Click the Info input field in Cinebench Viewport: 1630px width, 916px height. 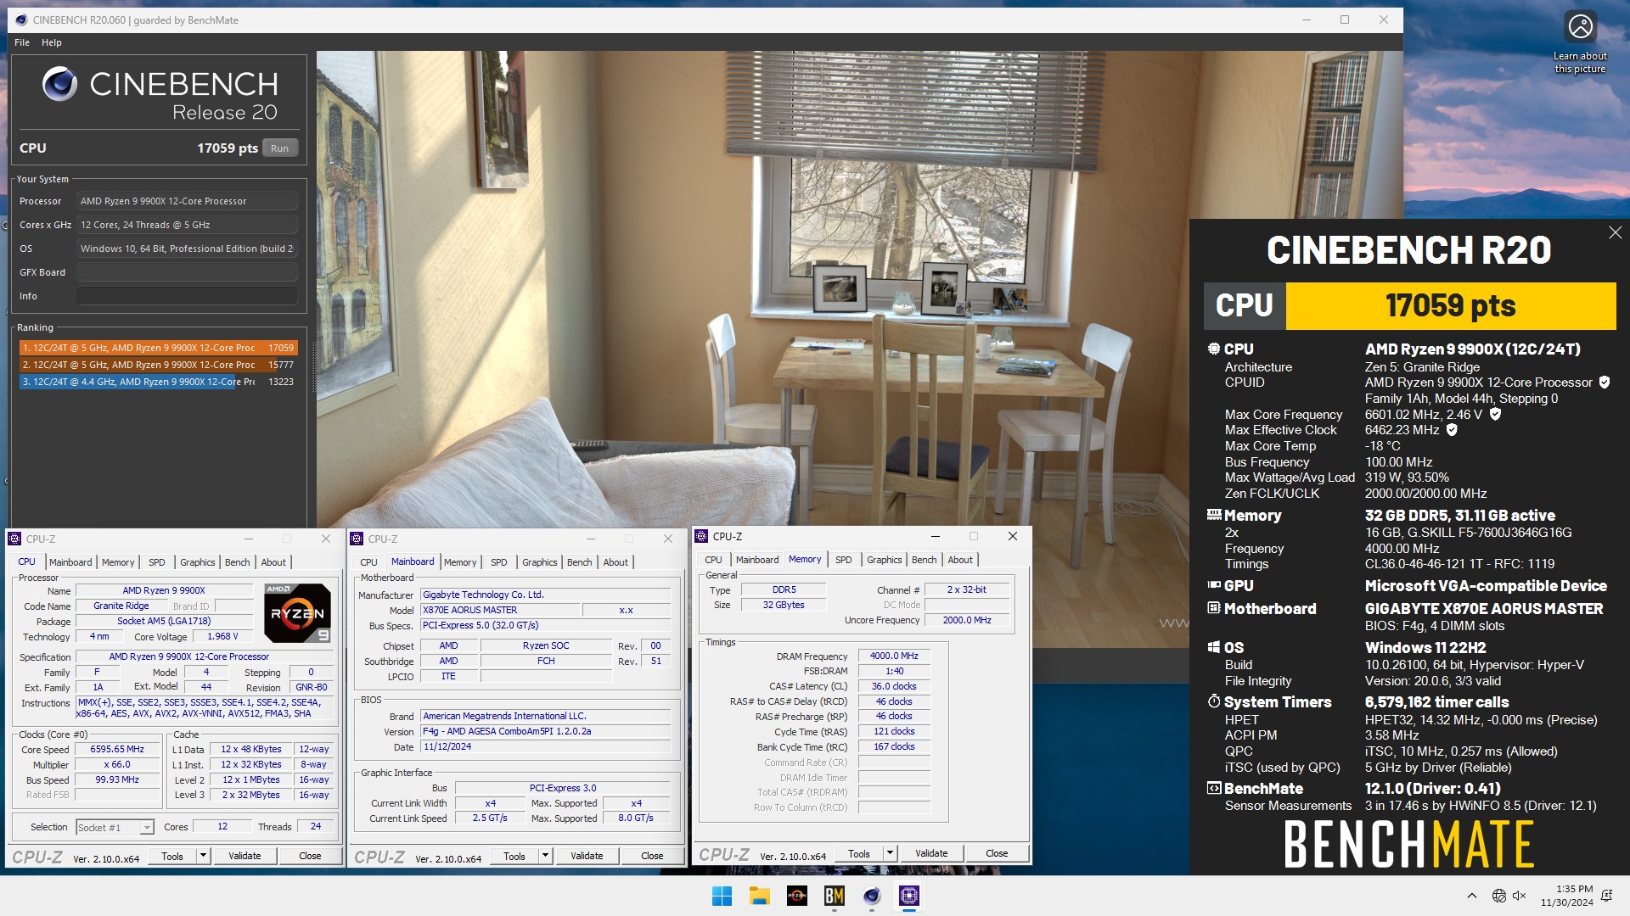tap(187, 296)
